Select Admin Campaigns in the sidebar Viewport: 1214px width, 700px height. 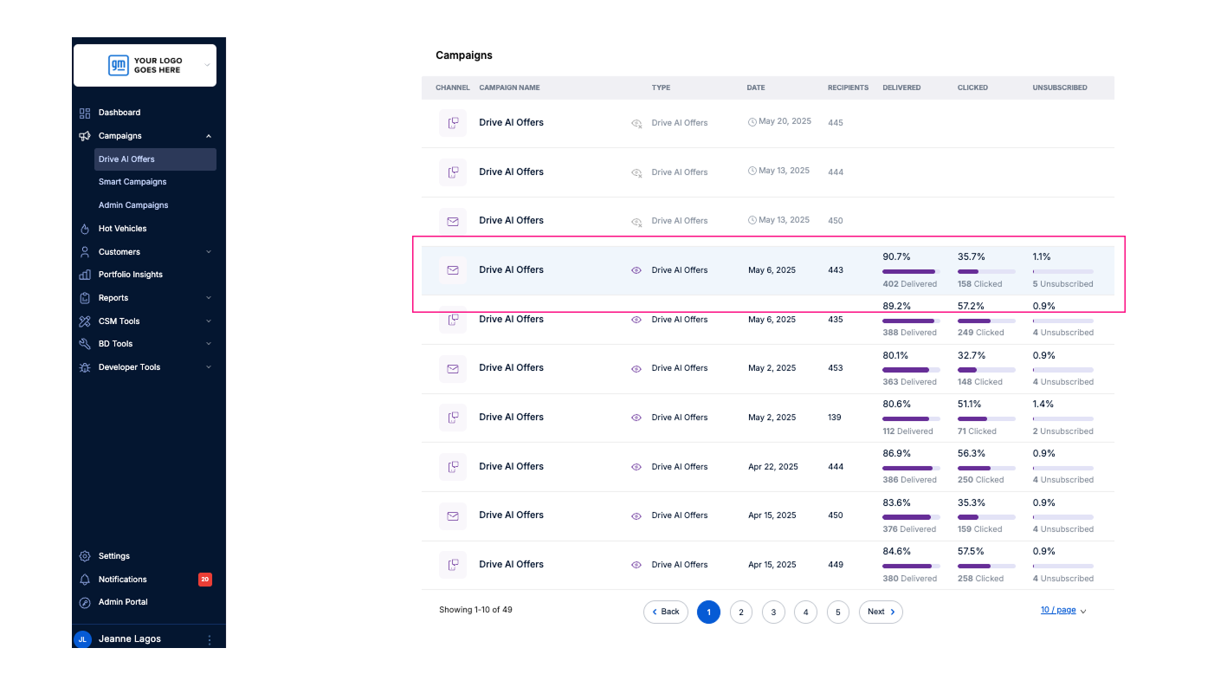[x=133, y=205]
